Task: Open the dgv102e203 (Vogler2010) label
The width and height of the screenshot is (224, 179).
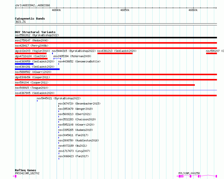Action: [32, 51]
